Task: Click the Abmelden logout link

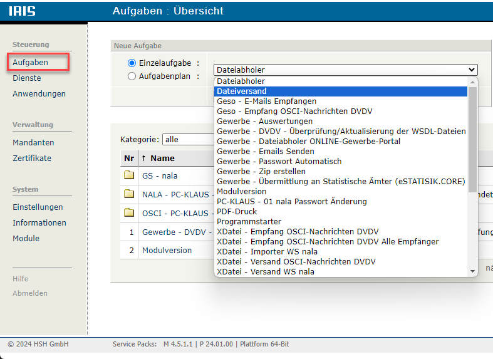Action: pyautogui.click(x=30, y=293)
